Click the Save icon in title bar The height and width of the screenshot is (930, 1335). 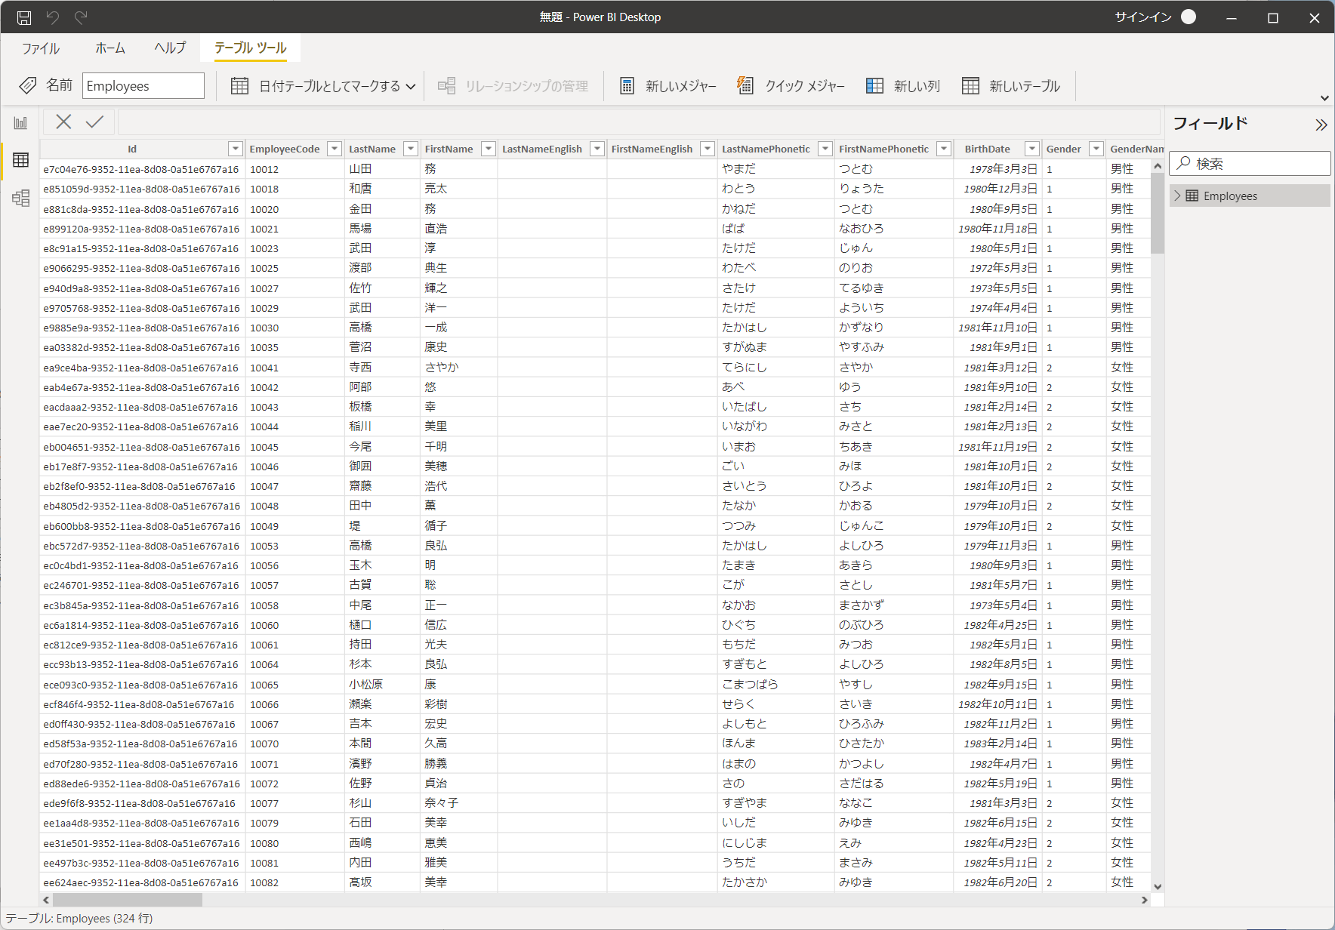[x=24, y=17]
